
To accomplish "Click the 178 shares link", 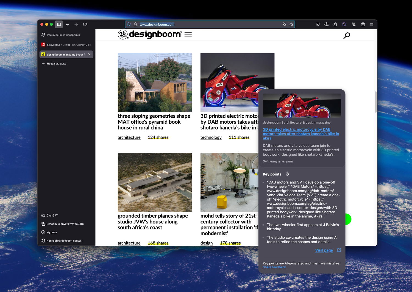I will click(x=230, y=243).
